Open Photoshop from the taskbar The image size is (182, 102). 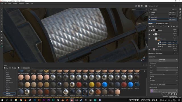pyautogui.click(x=35, y=100)
